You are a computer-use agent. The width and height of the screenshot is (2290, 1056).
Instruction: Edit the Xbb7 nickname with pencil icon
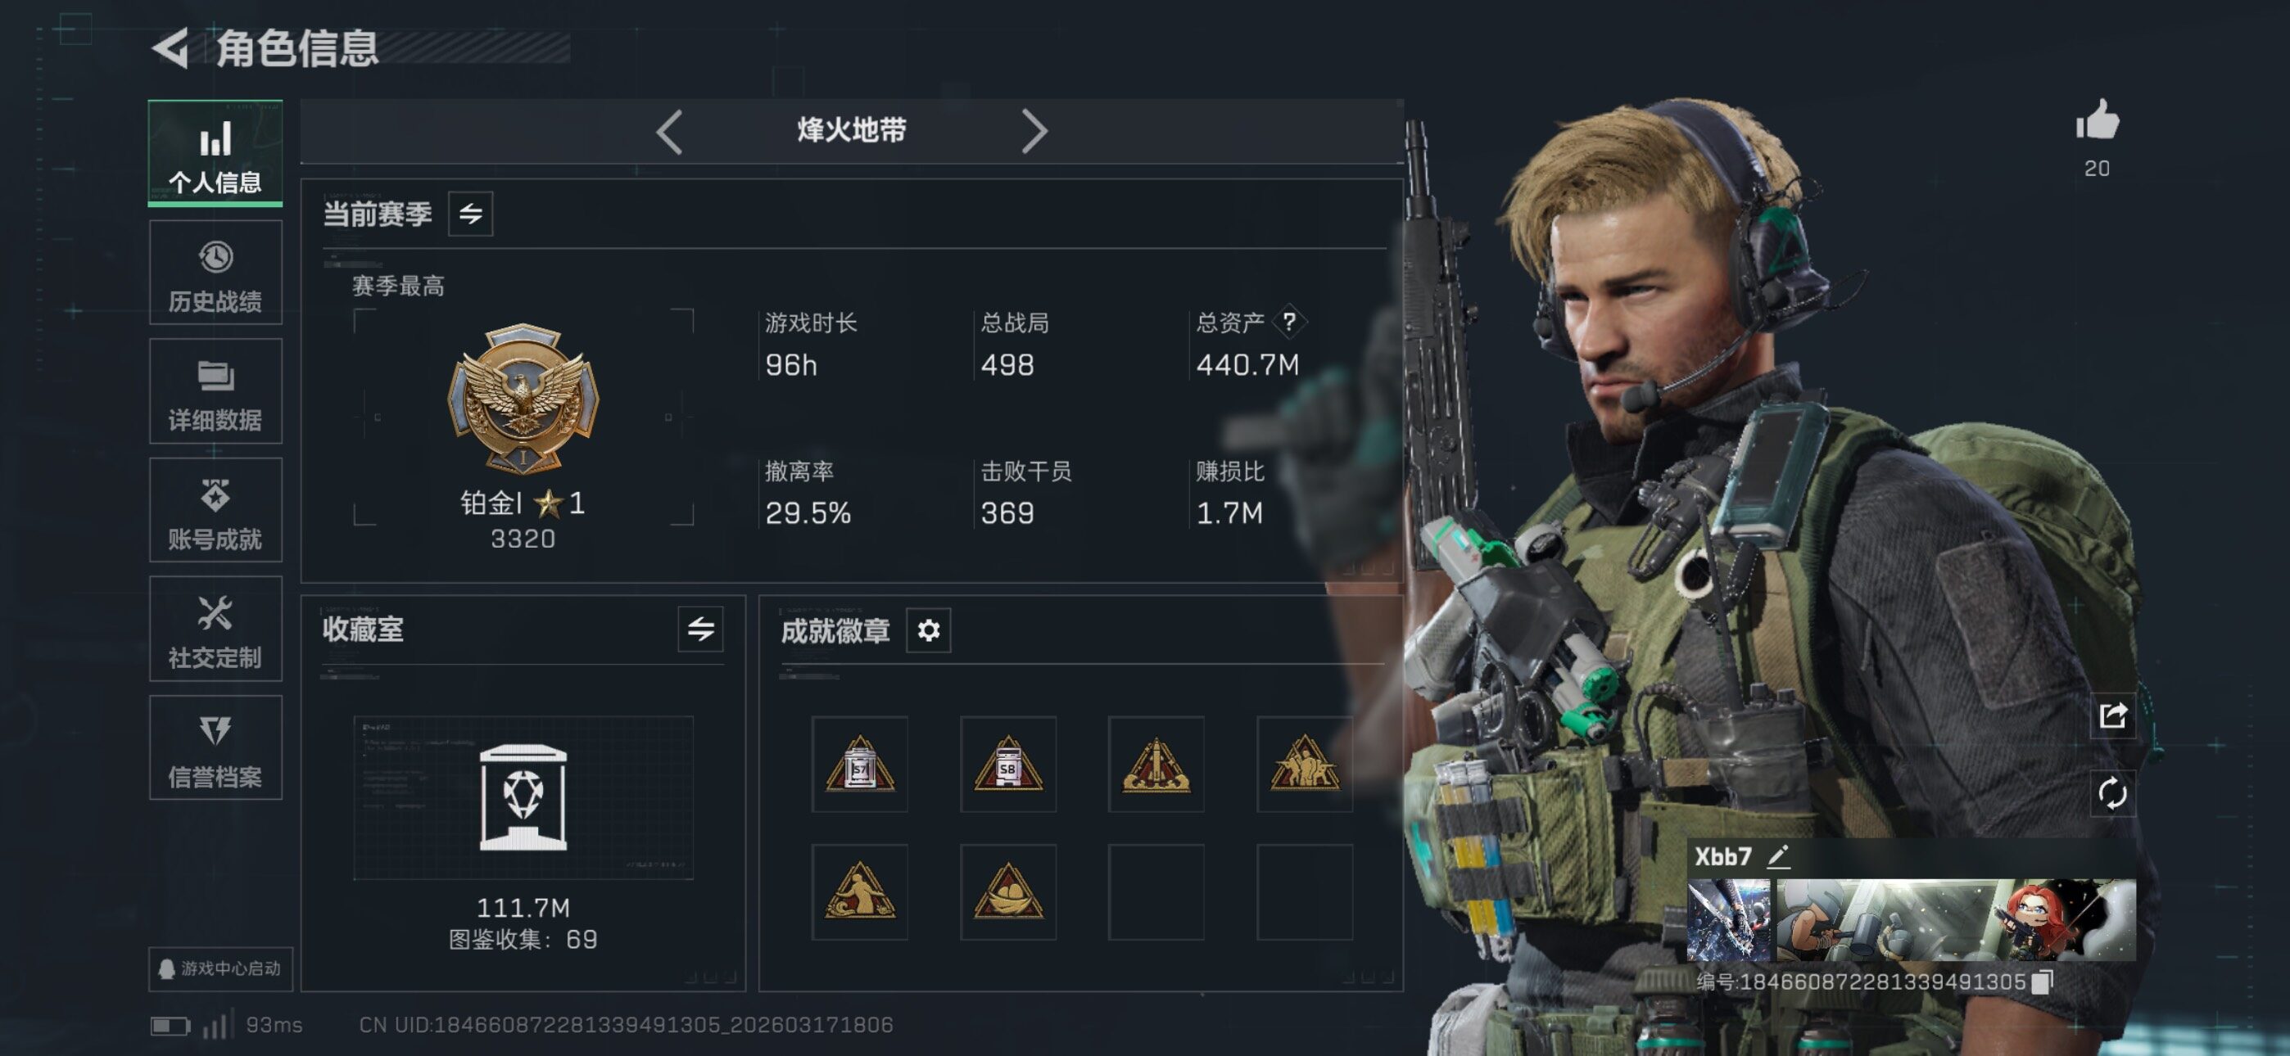click(x=1778, y=856)
